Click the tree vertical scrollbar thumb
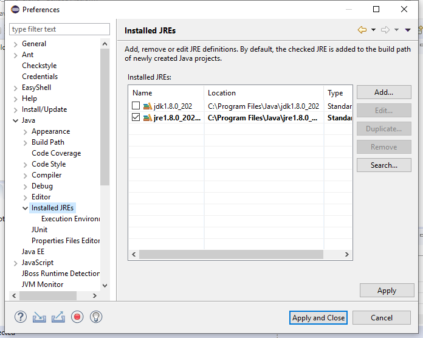 [105, 117]
